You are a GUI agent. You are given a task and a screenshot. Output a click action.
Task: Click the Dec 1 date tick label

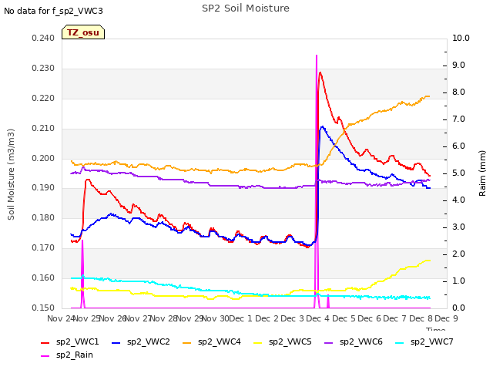point(241,318)
